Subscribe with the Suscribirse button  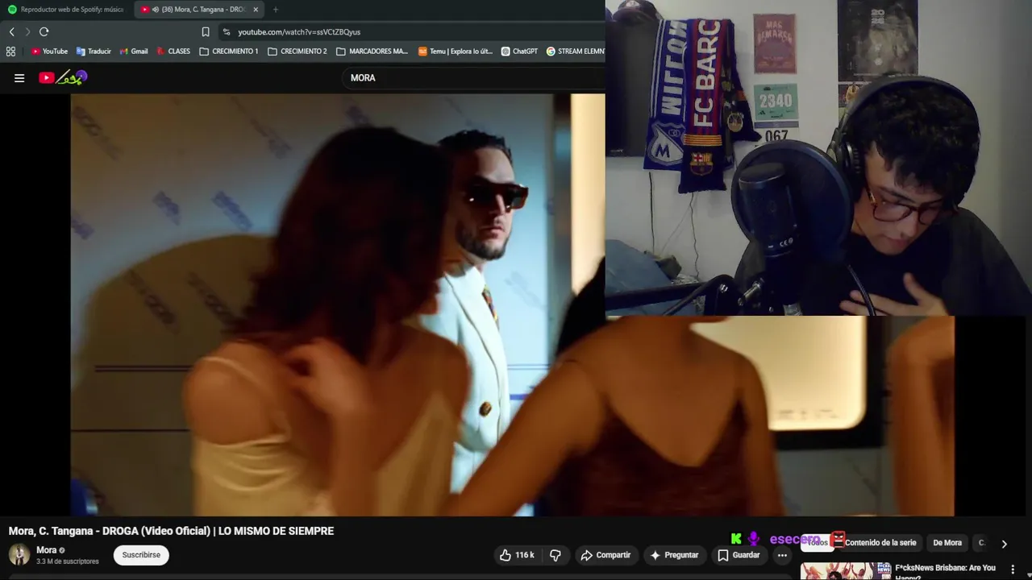[141, 555]
